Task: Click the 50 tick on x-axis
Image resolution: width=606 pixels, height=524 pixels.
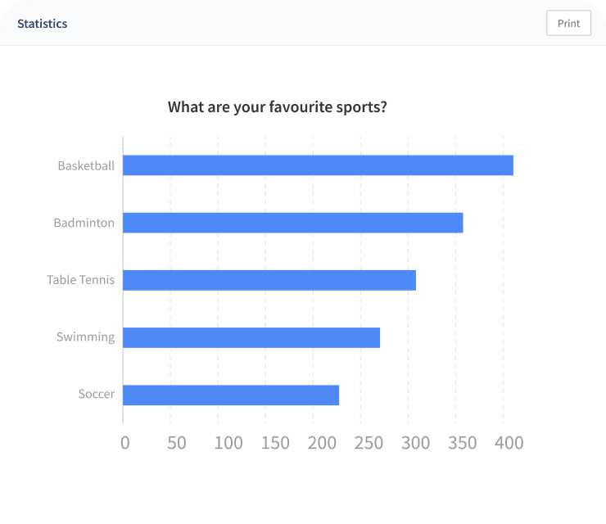Action: [177, 443]
